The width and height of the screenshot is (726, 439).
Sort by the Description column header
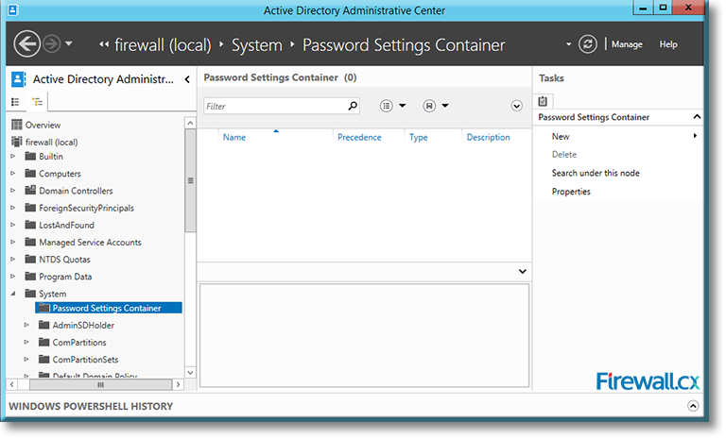coord(488,138)
